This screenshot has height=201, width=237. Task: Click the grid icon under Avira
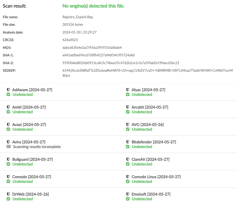click(x=8, y=147)
